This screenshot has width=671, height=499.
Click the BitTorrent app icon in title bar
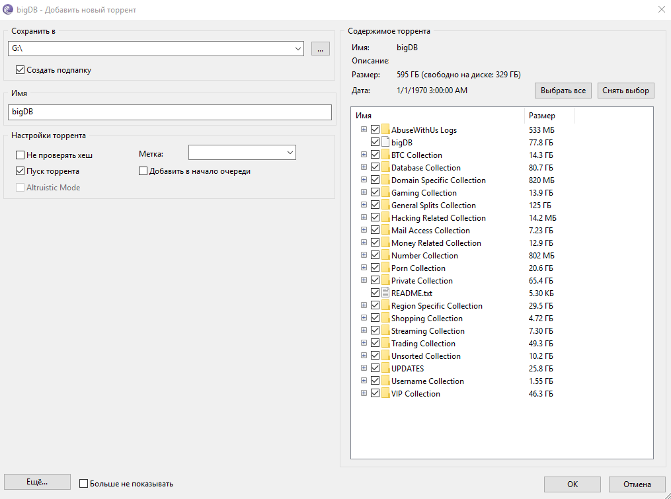pos(8,9)
